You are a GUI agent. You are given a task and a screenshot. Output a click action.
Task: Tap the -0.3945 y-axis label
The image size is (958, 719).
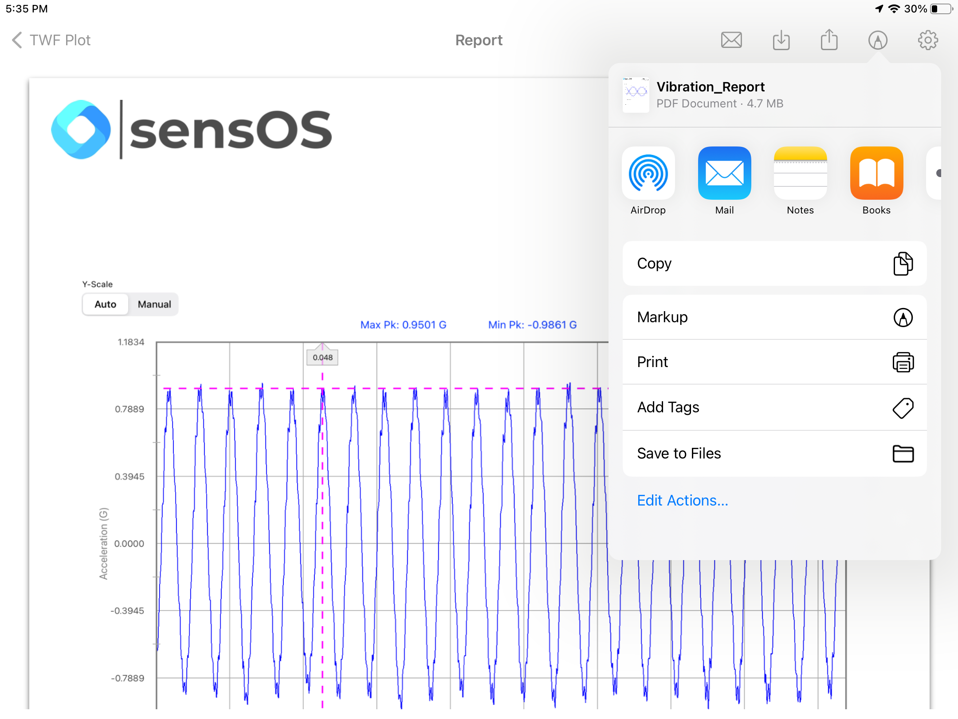coord(127,610)
